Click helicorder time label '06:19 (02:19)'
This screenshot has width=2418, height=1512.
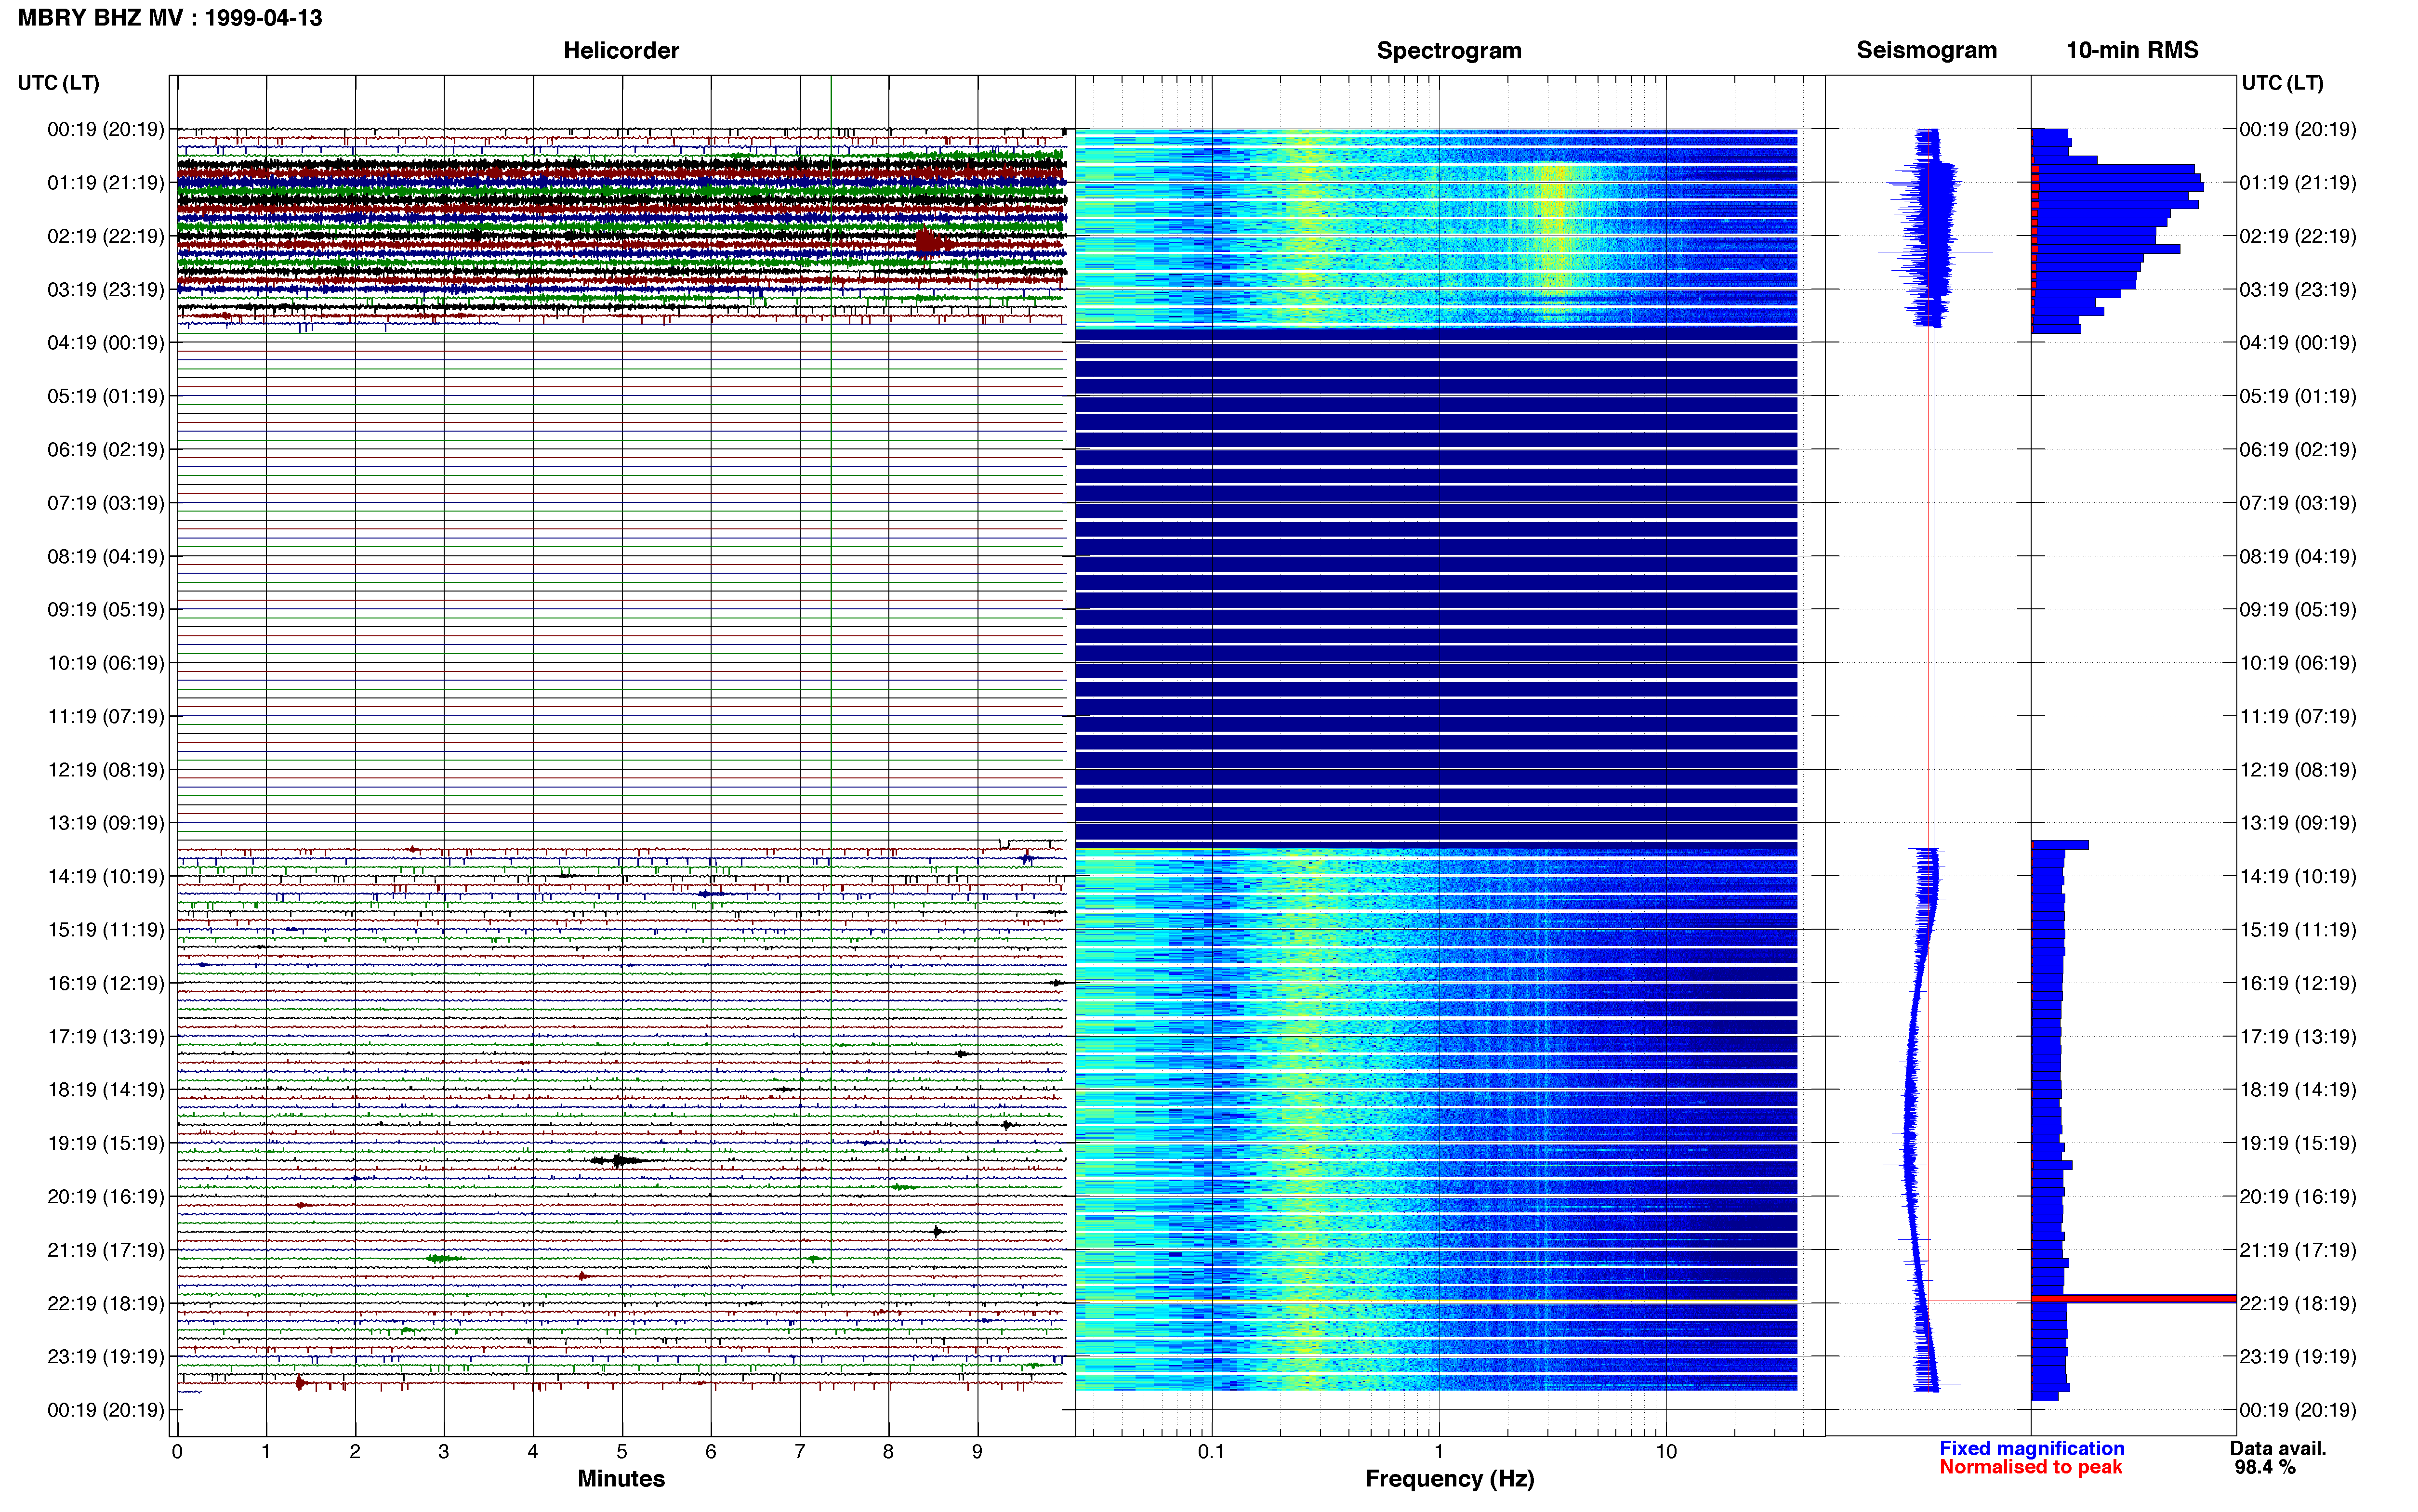coord(105,450)
